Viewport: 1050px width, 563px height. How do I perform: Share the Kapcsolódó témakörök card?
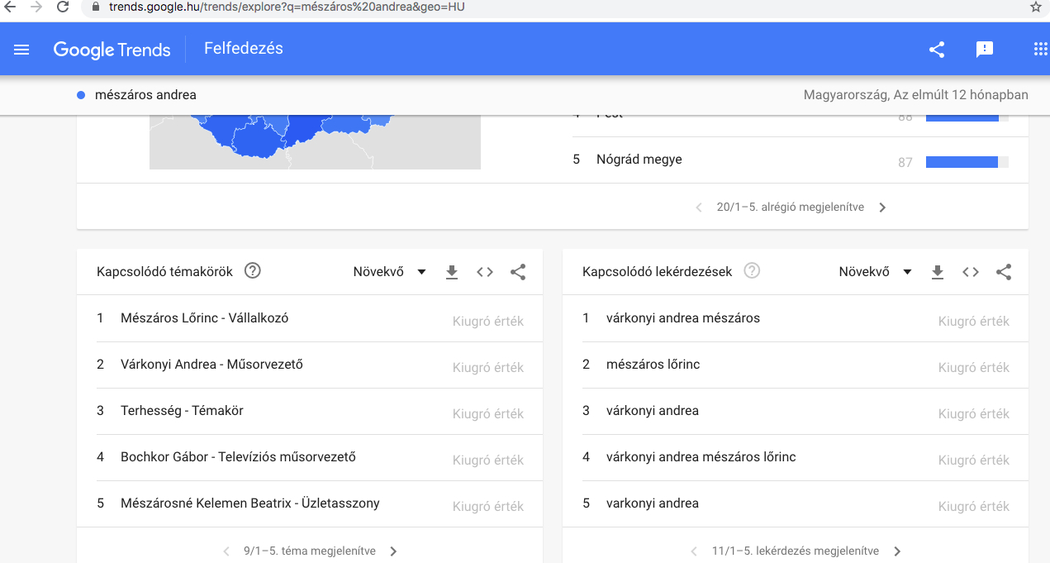click(x=518, y=272)
